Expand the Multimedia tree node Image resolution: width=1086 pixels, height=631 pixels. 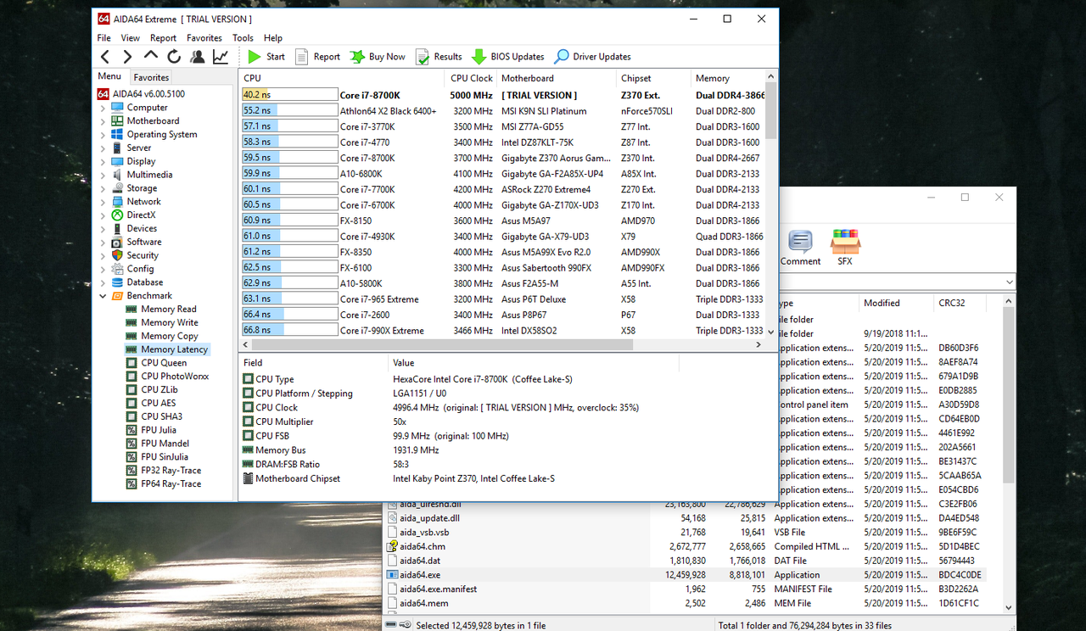tap(104, 175)
